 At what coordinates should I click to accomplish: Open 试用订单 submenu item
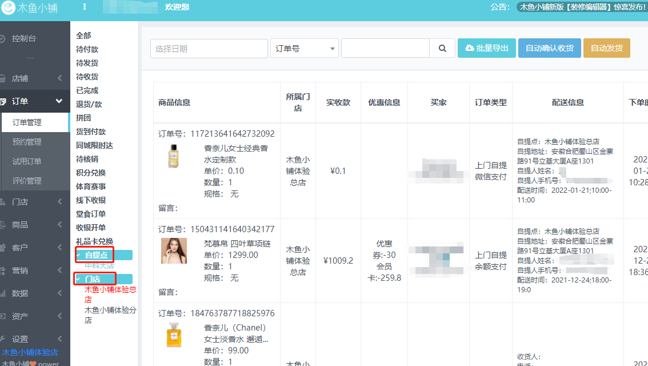[27, 161]
